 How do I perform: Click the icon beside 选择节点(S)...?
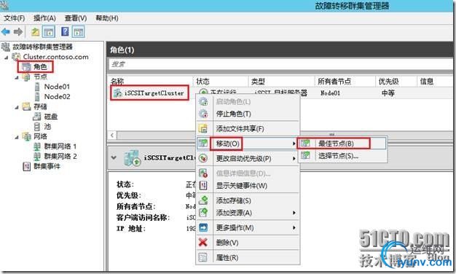305,155
